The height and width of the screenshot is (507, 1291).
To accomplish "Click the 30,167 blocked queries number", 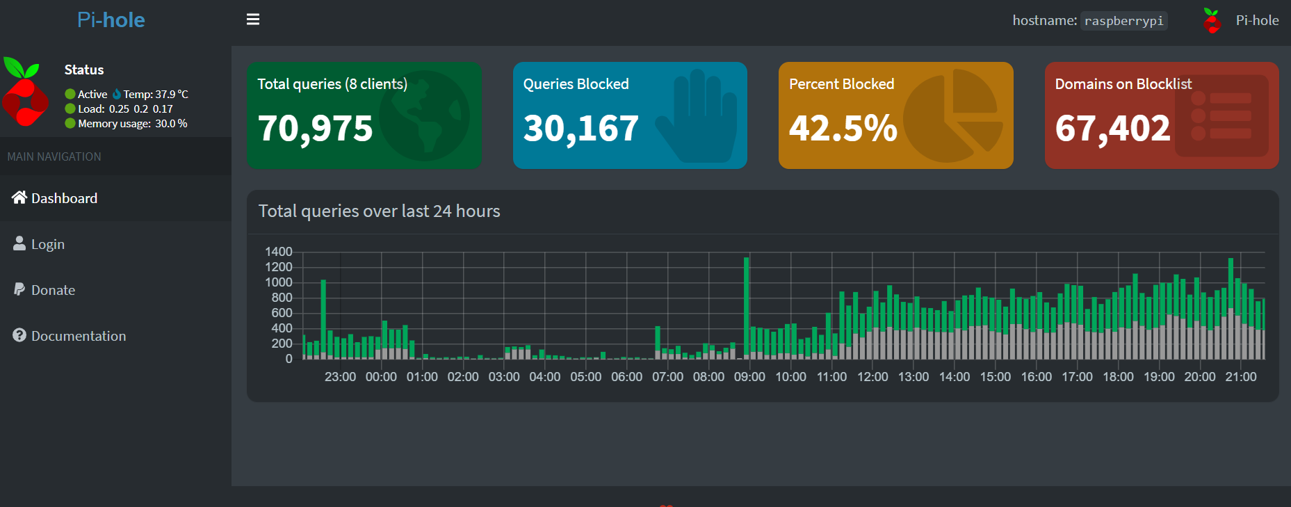I will [581, 128].
